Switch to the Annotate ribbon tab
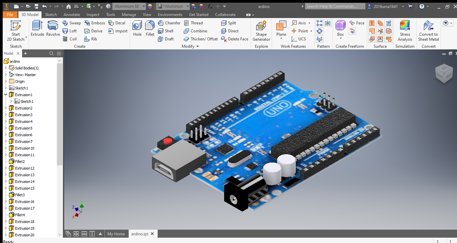457x243 pixels. click(72, 15)
